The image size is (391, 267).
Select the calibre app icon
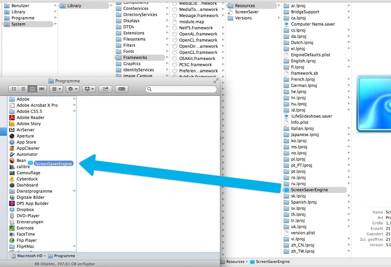tap(12, 167)
